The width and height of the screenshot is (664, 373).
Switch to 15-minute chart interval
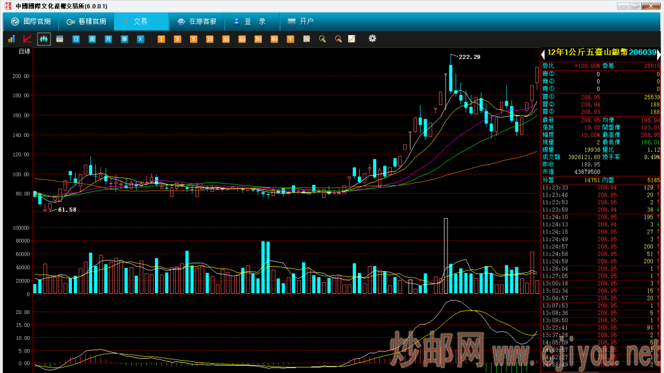210,39
